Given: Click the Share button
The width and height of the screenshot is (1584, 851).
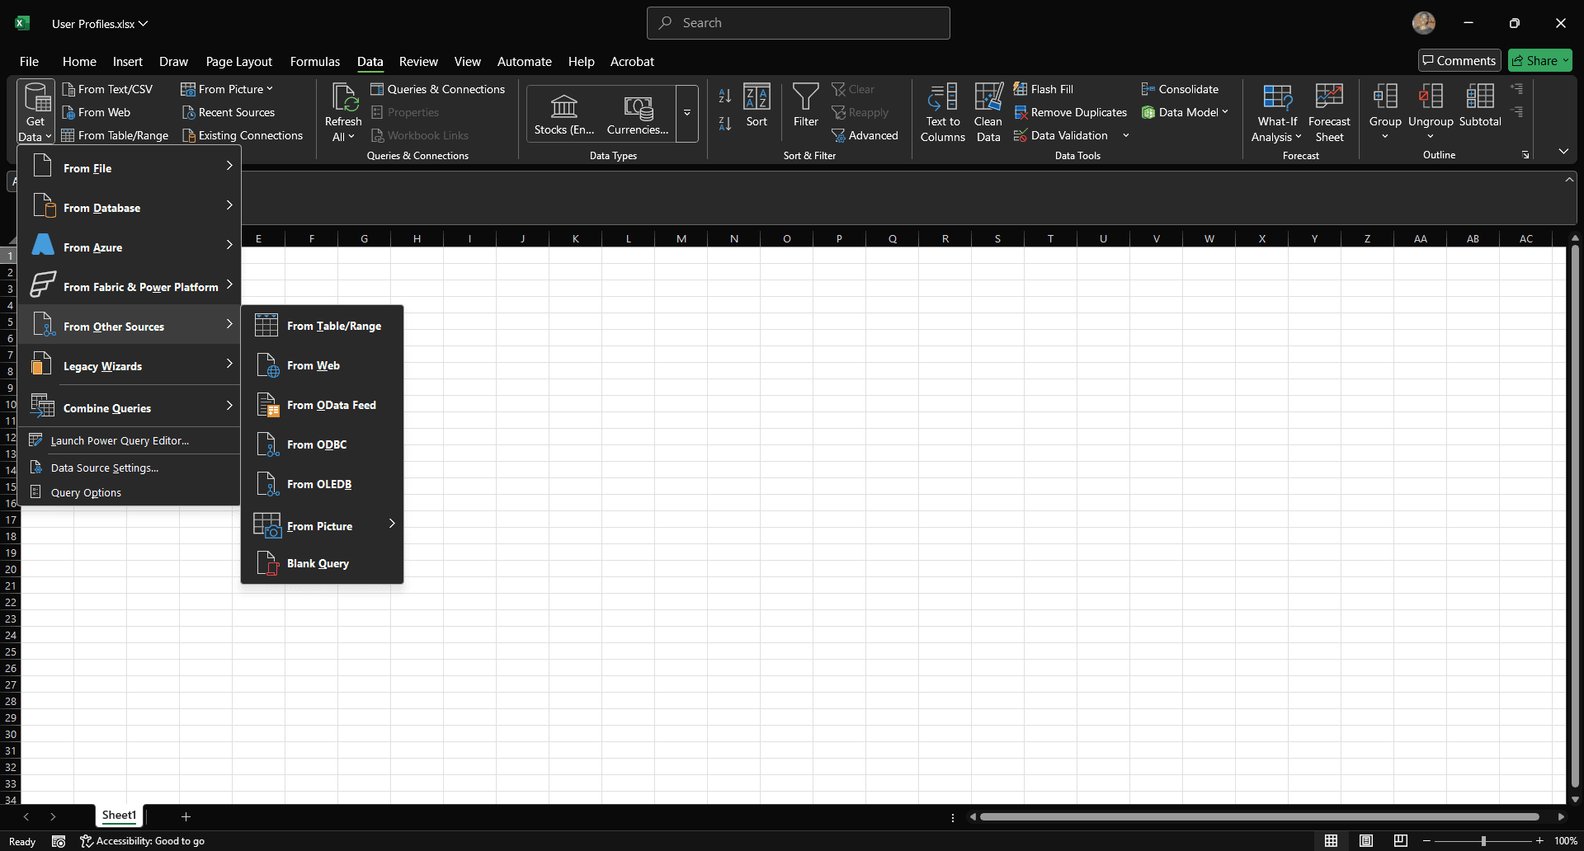Looking at the screenshot, I should (1539, 60).
